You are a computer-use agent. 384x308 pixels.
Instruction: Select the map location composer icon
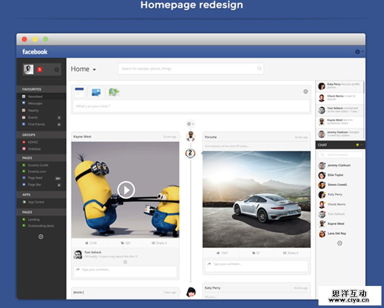click(x=114, y=92)
